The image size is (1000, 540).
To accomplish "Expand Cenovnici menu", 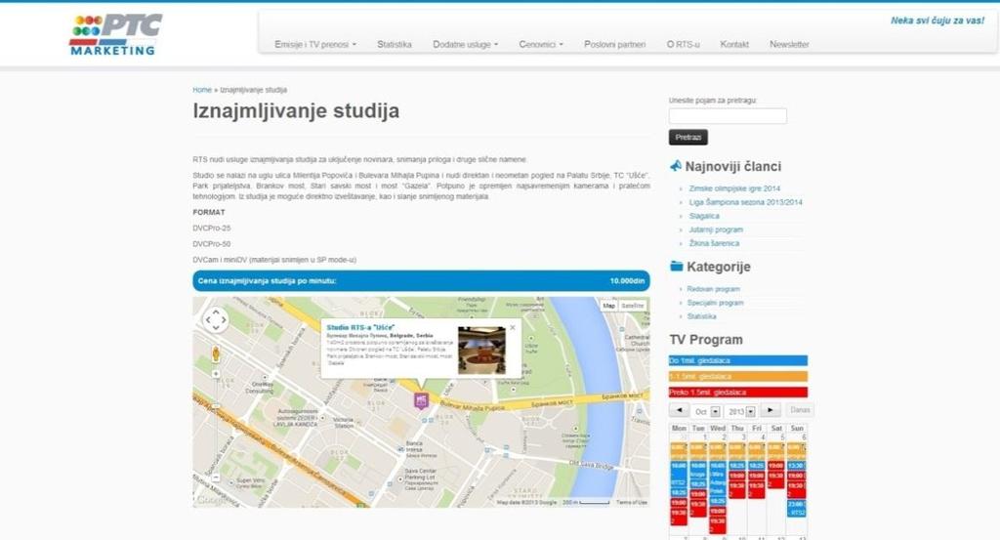I will 541,45.
